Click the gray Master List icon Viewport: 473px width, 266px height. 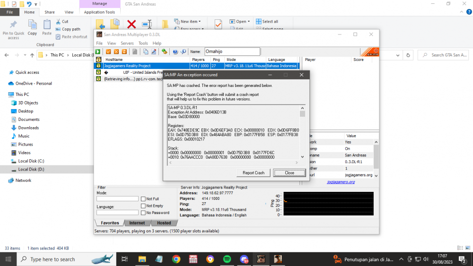click(x=135, y=51)
